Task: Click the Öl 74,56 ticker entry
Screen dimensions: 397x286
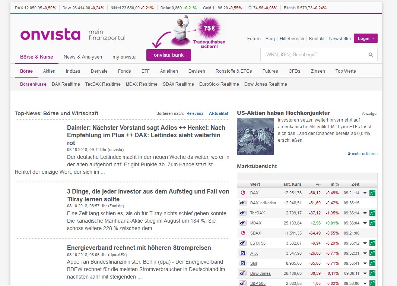Action: (263, 8)
